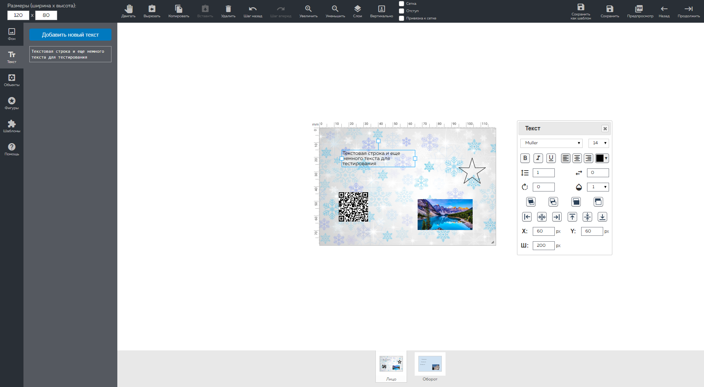This screenshot has width=704, height=387.
Task: Open the Фон sidebar tab
Action: click(x=12, y=34)
